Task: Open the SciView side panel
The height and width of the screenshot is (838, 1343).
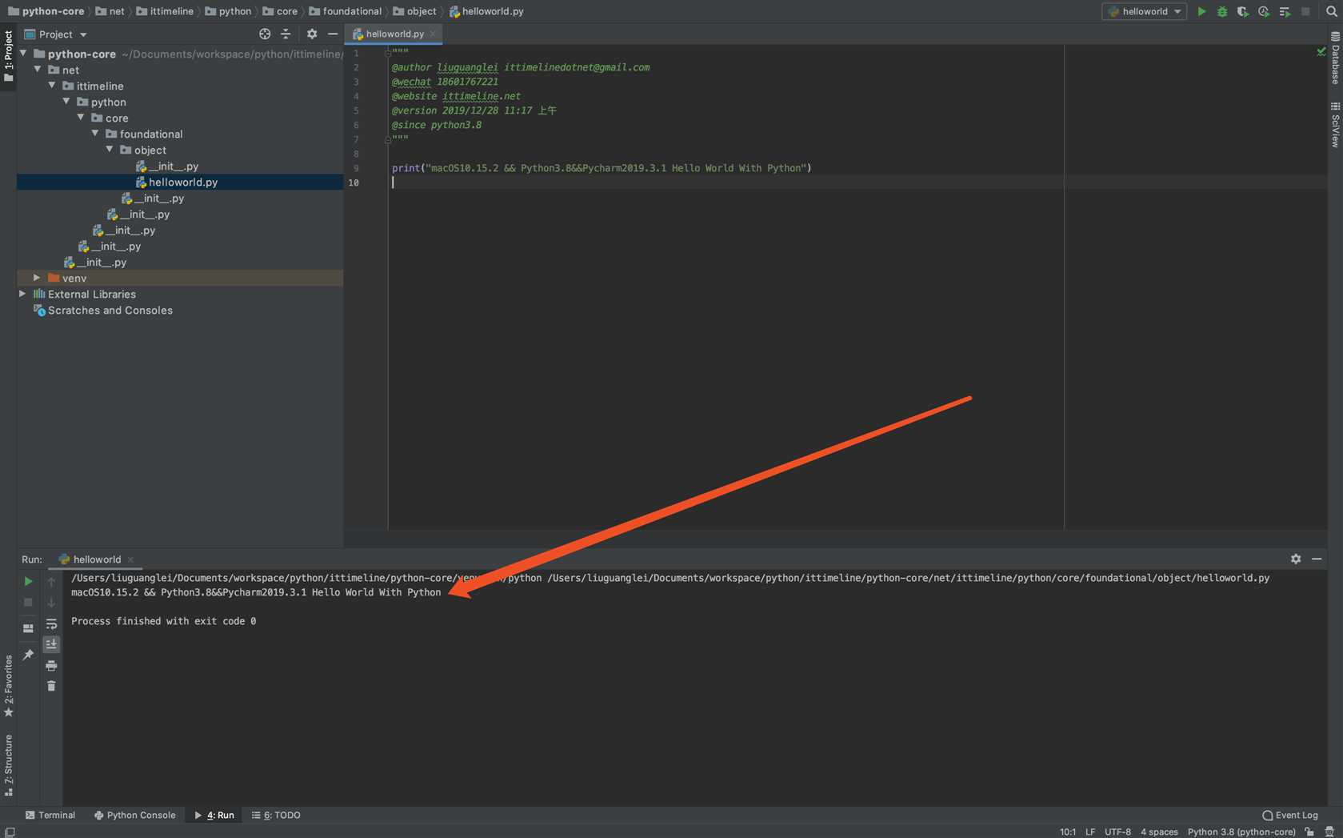Action: (x=1335, y=125)
